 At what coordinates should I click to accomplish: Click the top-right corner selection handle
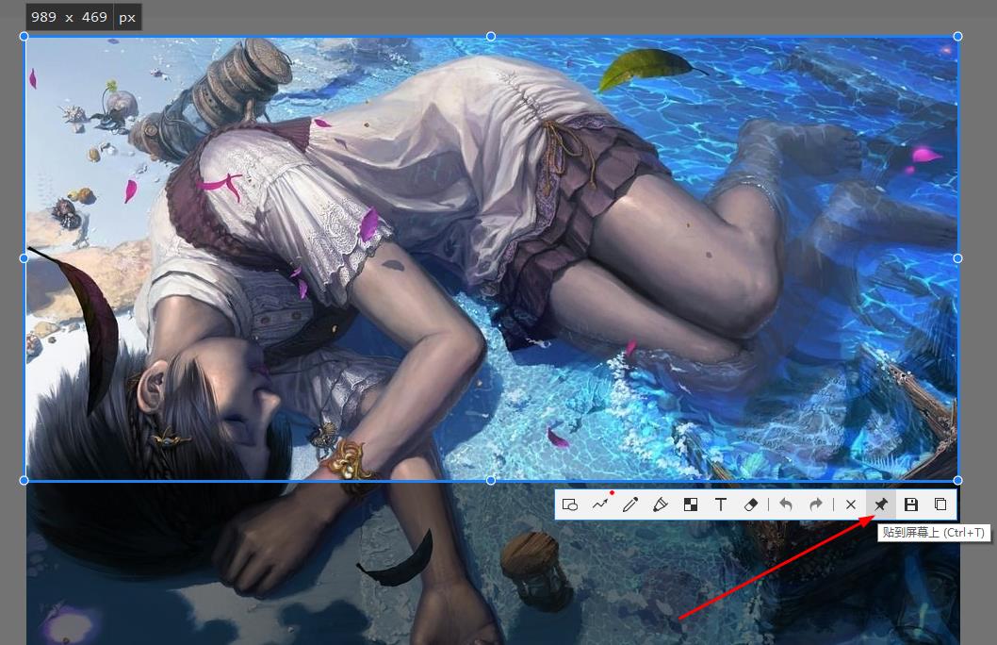coord(957,36)
